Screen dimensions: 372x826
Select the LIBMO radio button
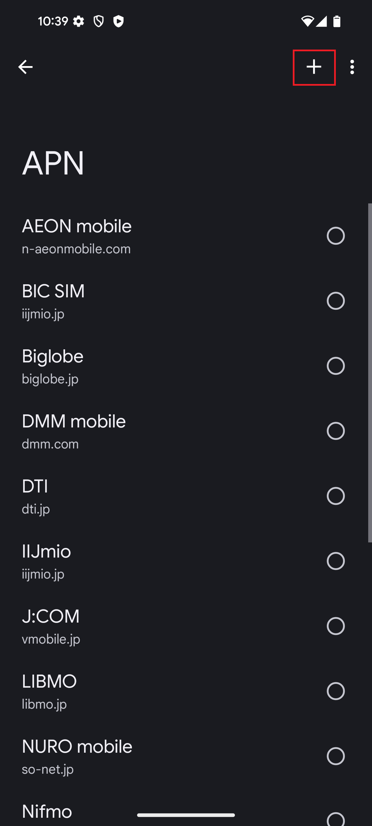point(335,691)
